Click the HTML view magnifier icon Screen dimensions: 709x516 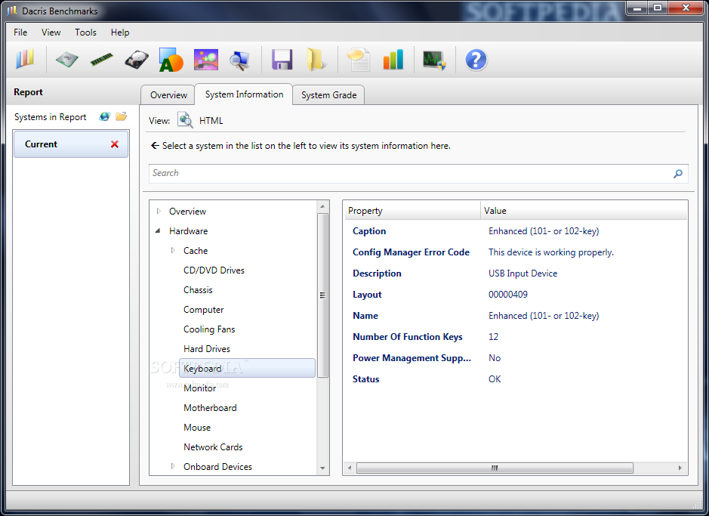pyautogui.click(x=185, y=120)
